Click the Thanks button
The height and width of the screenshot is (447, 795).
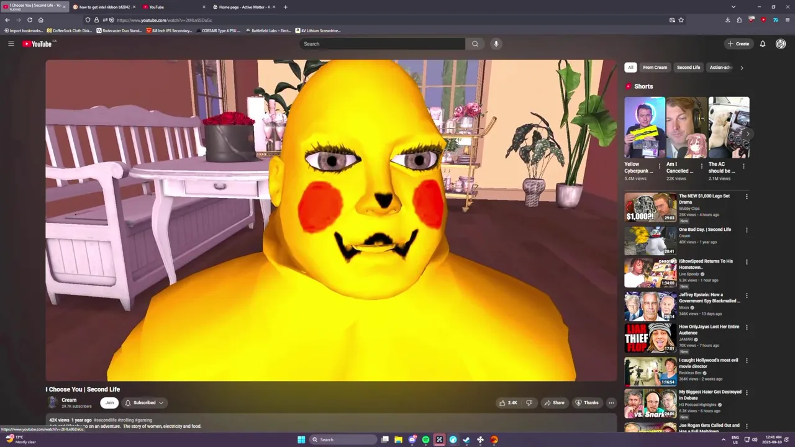(587, 403)
